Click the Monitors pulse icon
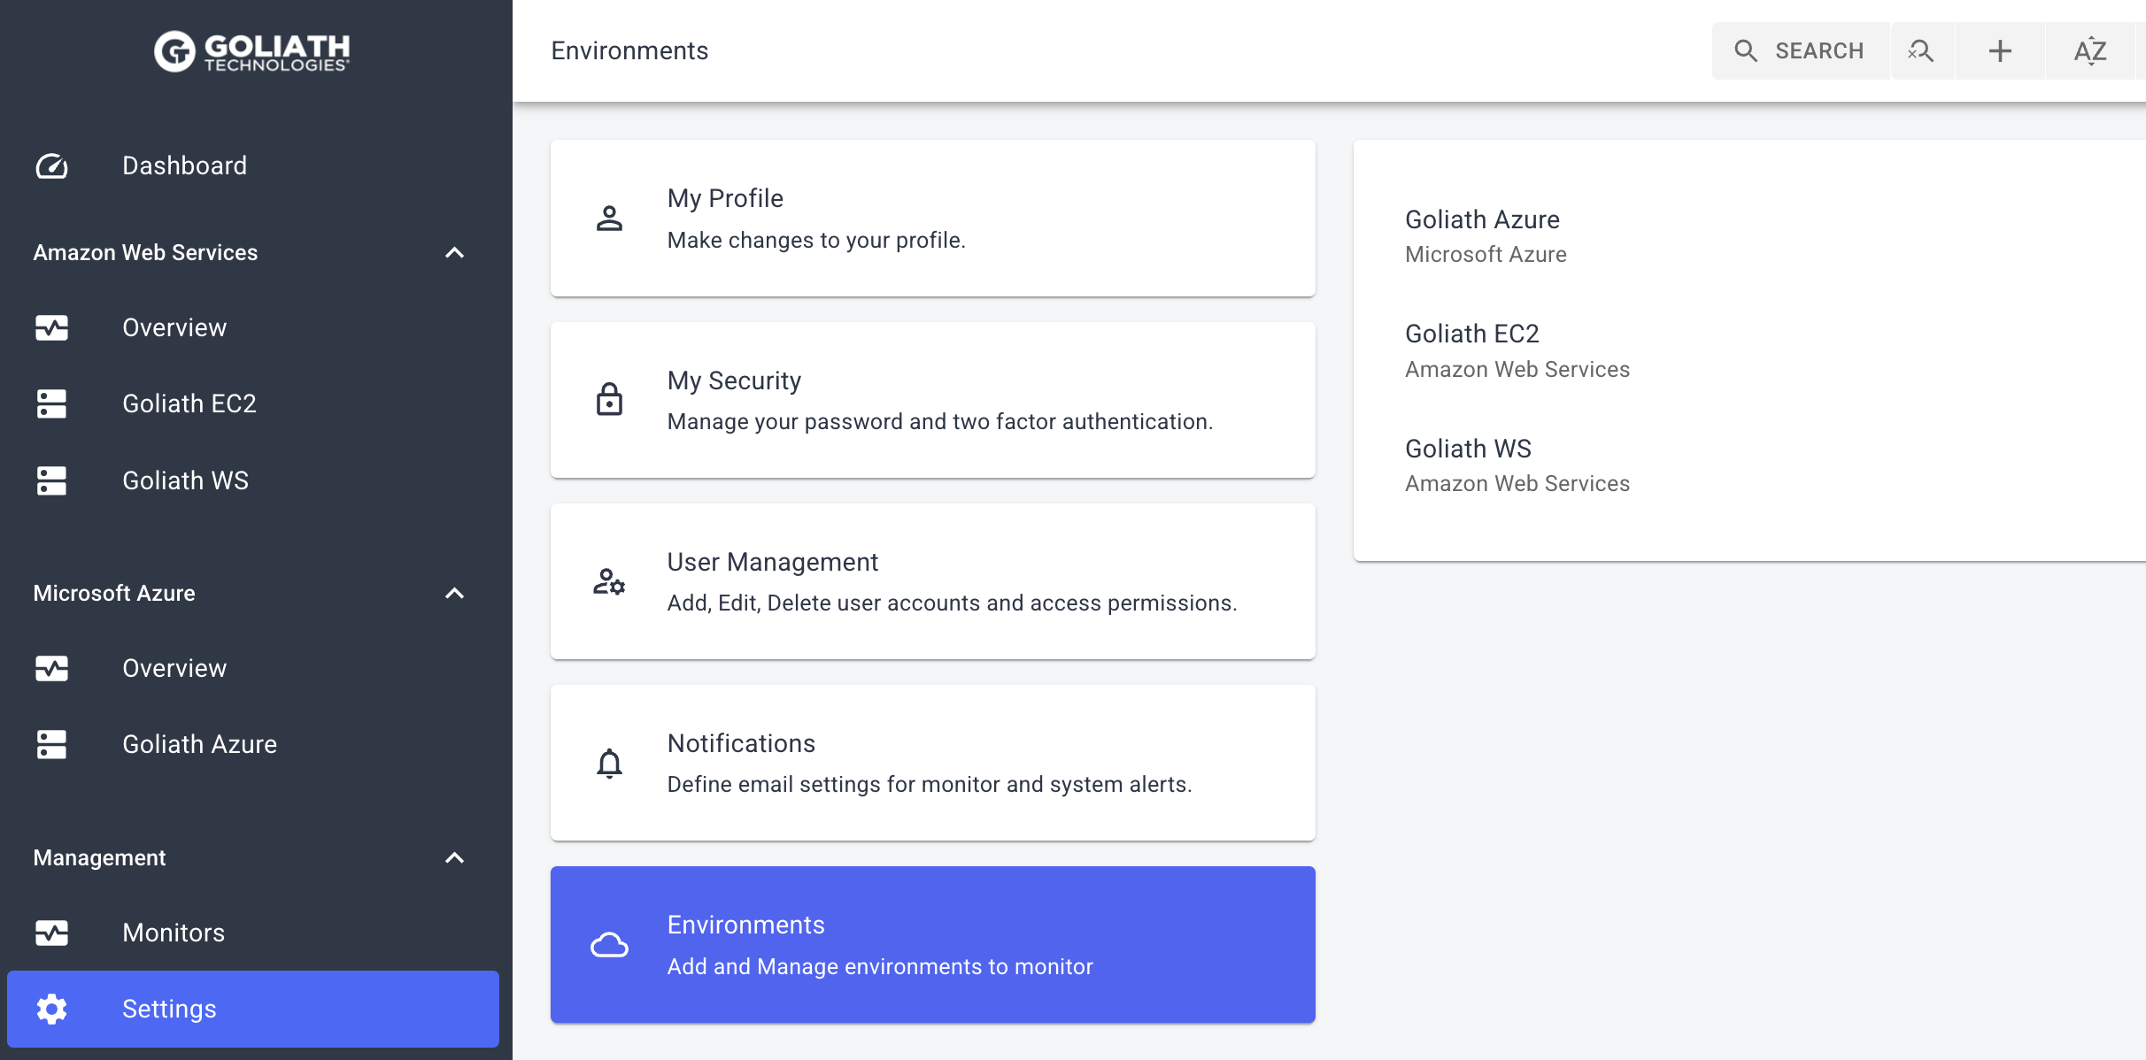 [x=51, y=933]
